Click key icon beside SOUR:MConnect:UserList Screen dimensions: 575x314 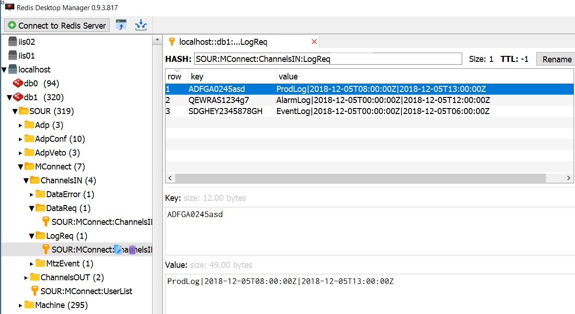(x=35, y=291)
